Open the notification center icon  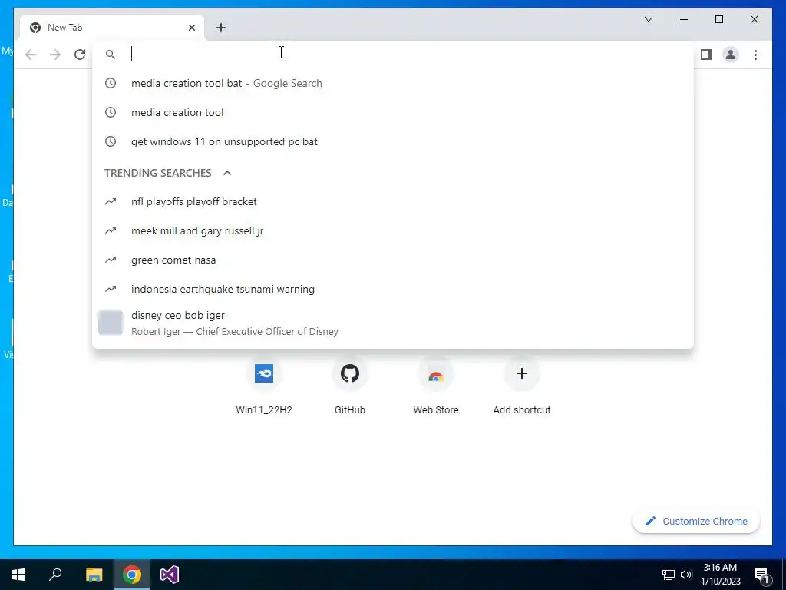[x=762, y=575]
